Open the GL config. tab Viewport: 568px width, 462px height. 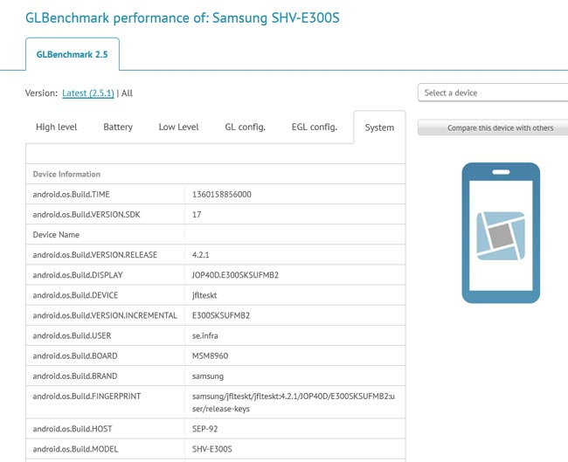point(245,128)
